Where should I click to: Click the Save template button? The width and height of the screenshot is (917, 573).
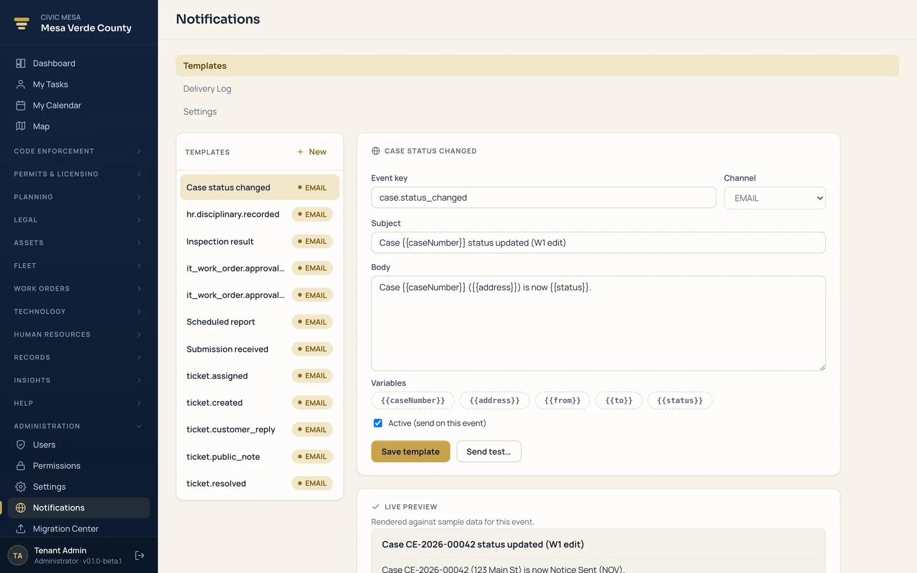(x=410, y=452)
